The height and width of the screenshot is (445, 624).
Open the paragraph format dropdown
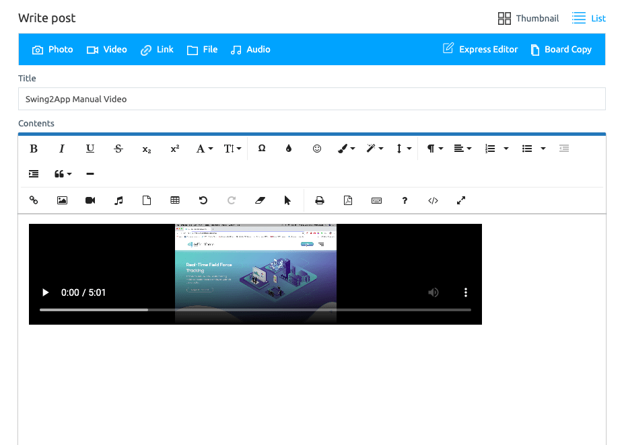coord(435,149)
